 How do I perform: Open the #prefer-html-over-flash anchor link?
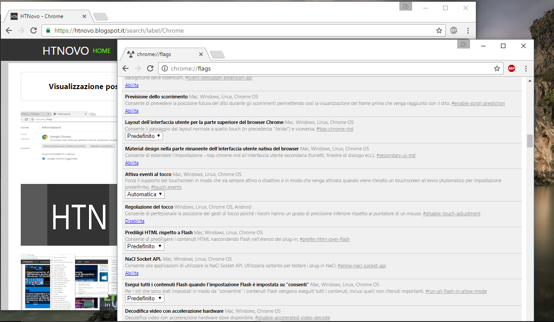coord(325,239)
